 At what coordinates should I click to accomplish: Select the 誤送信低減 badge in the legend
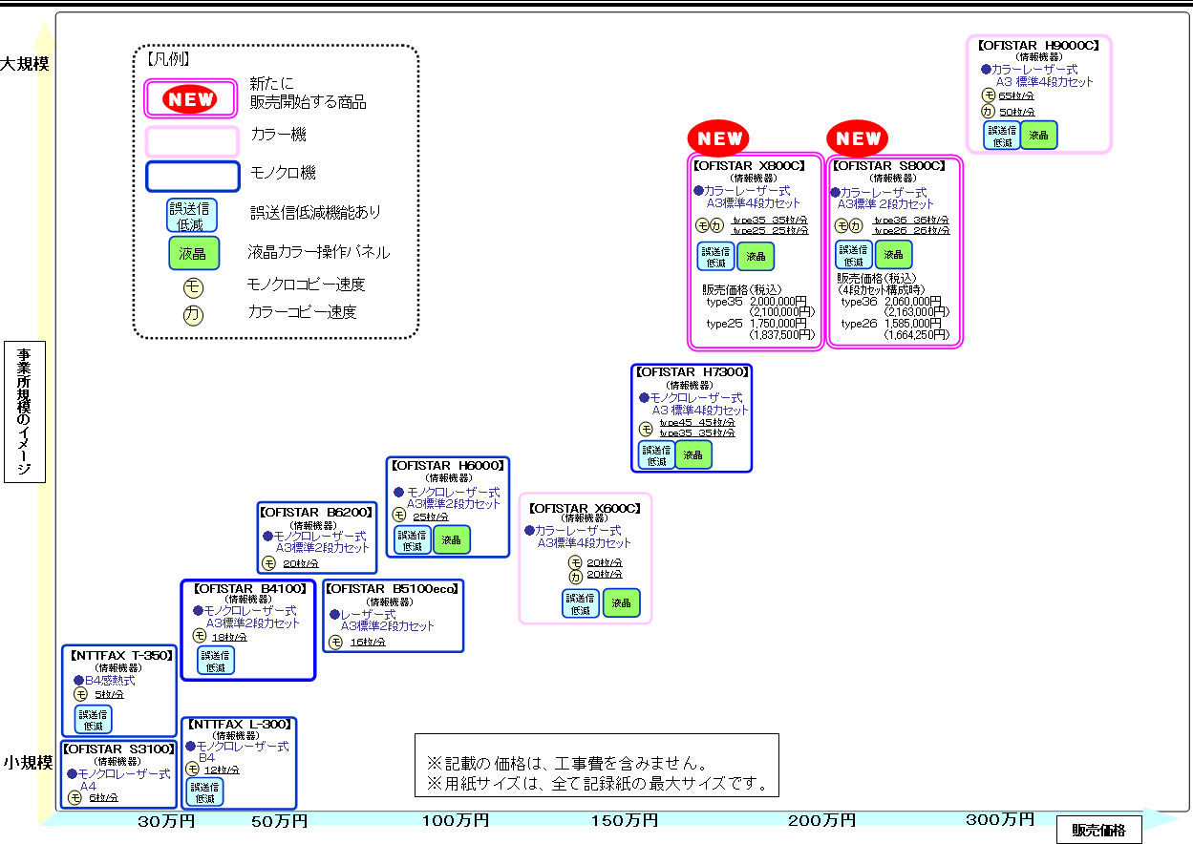click(190, 217)
